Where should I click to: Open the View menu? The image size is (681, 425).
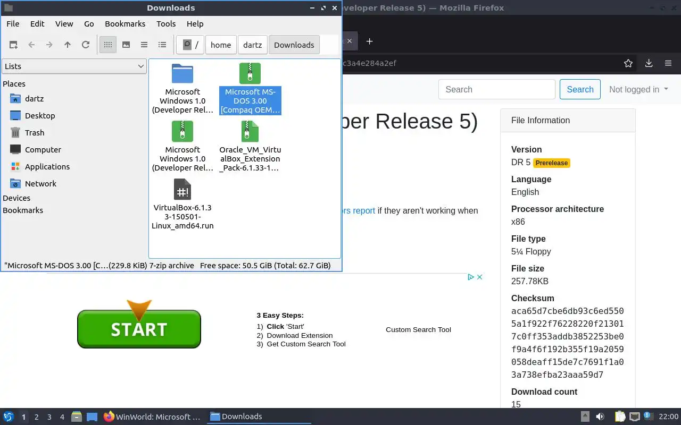coord(64,24)
